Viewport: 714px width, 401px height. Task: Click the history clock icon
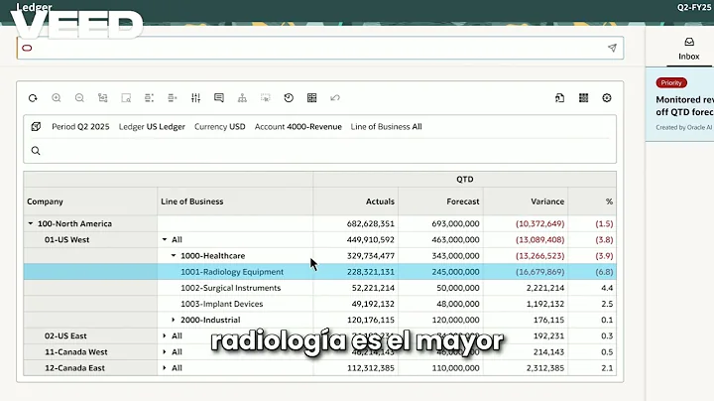click(289, 98)
